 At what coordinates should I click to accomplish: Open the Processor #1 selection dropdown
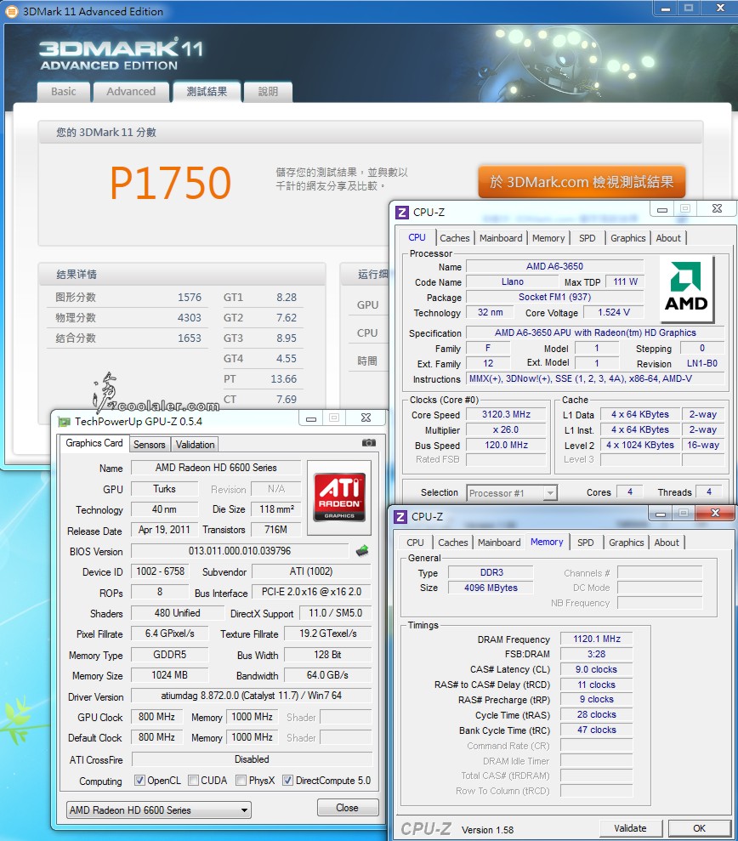tap(512, 493)
